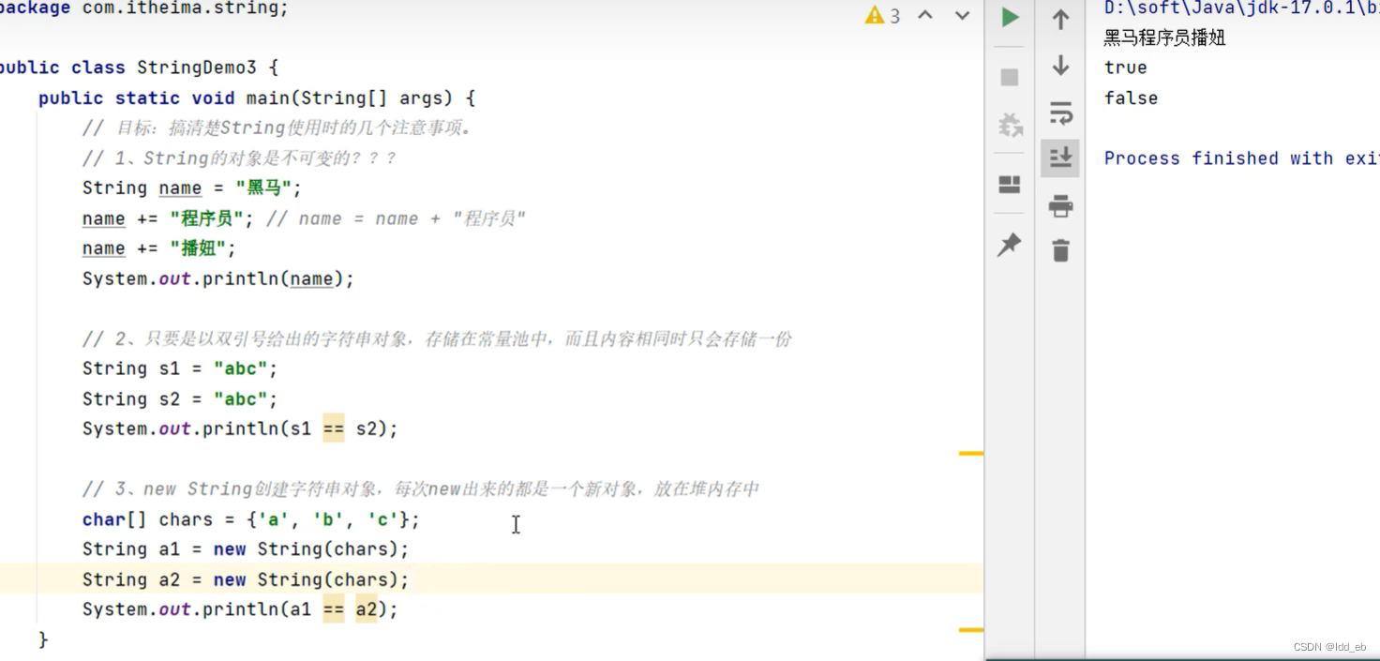Go to previous highlighted problem with up chevron
The height and width of the screenshot is (661, 1380).
pyautogui.click(x=925, y=15)
